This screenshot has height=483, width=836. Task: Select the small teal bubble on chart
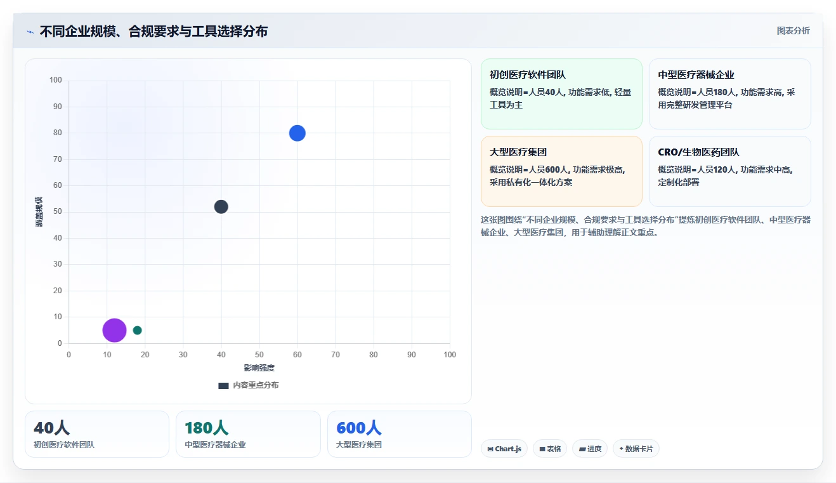point(137,330)
